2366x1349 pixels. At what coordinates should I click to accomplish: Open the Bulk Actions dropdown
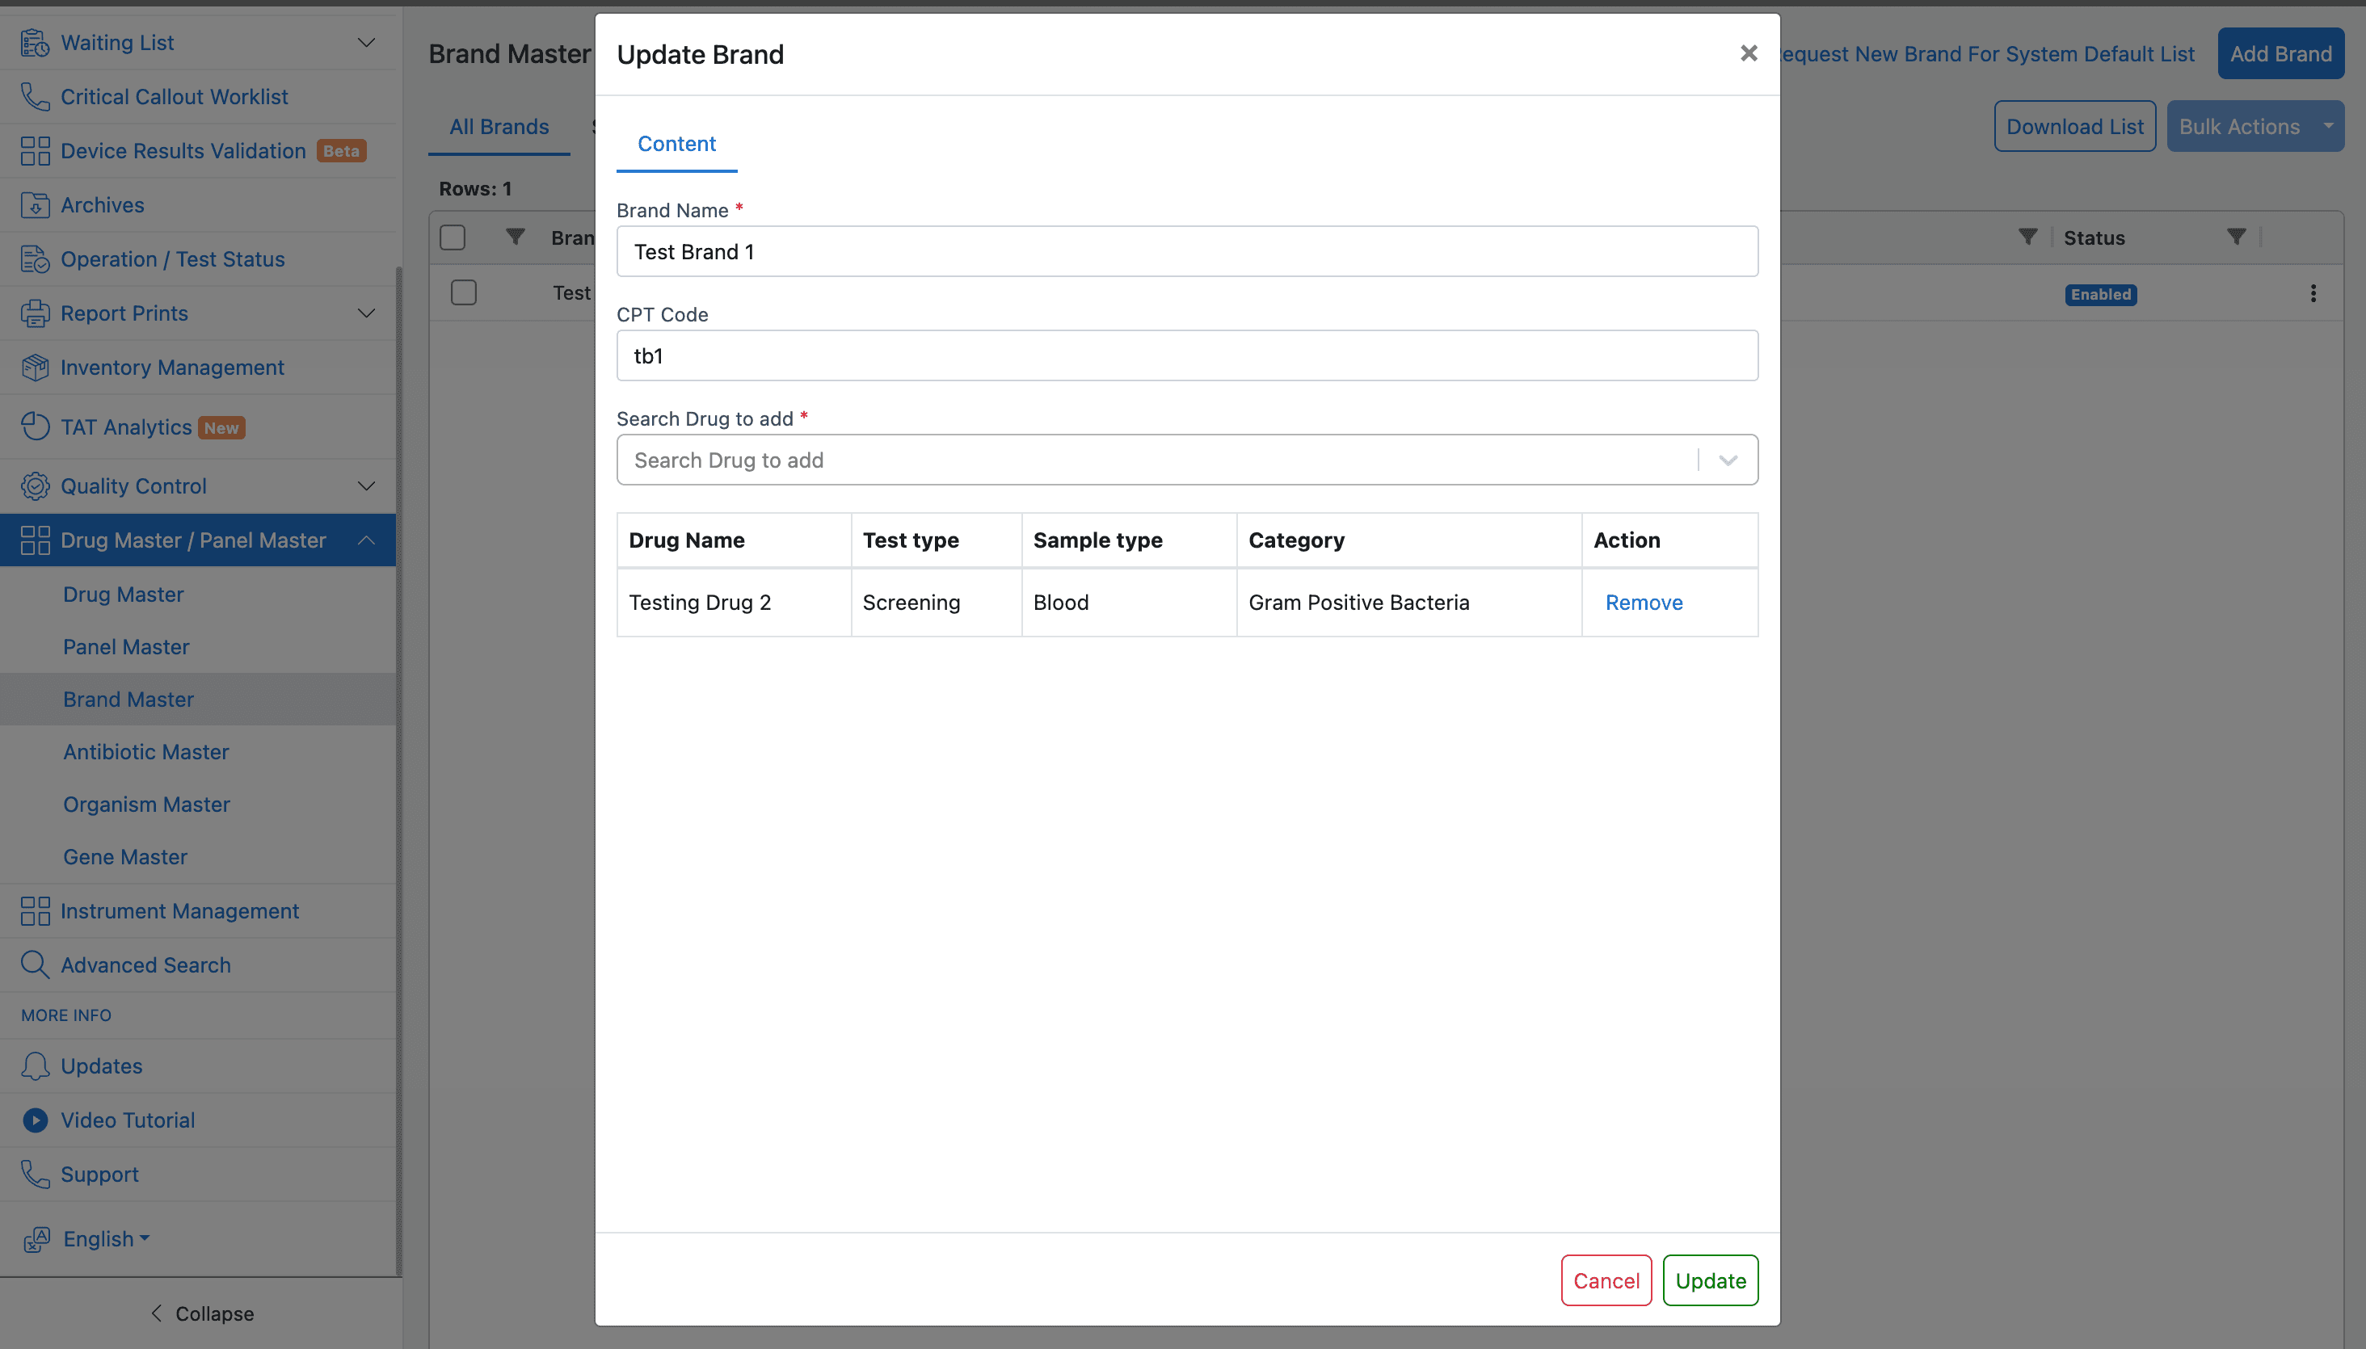coord(2254,127)
